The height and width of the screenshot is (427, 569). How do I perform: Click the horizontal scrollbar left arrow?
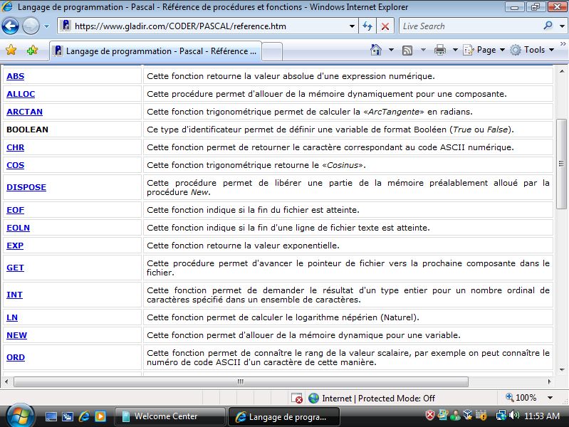(6, 381)
